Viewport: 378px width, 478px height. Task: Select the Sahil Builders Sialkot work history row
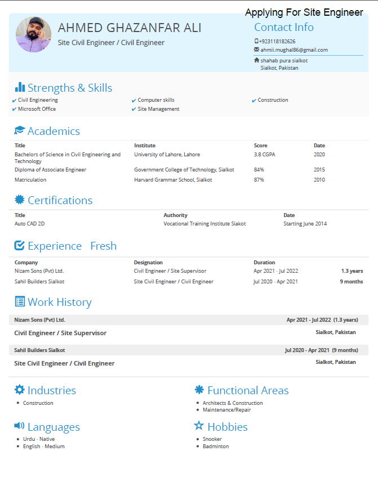pyautogui.click(x=189, y=350)
